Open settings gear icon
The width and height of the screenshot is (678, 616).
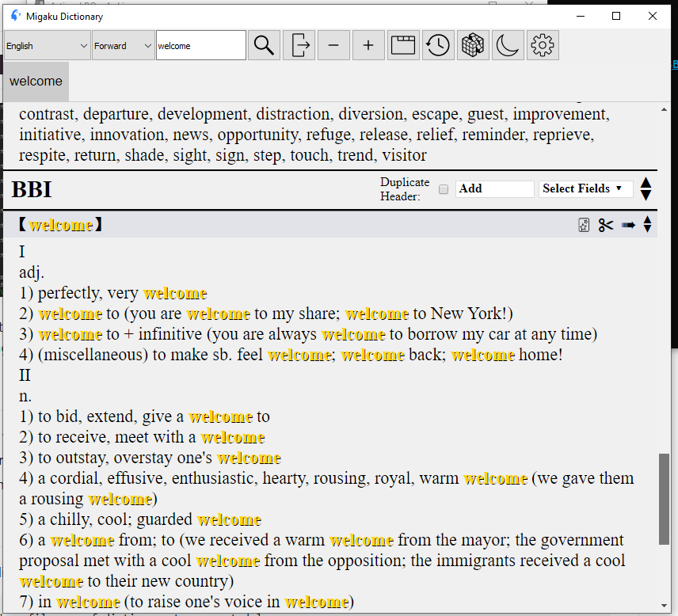[x=543, y=45]
